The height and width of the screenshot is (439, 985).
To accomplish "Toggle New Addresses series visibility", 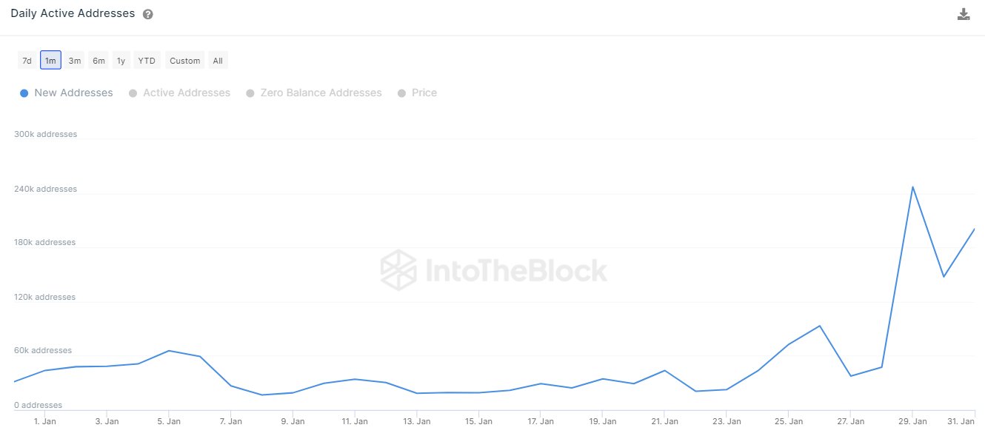I will click(73, 93).
